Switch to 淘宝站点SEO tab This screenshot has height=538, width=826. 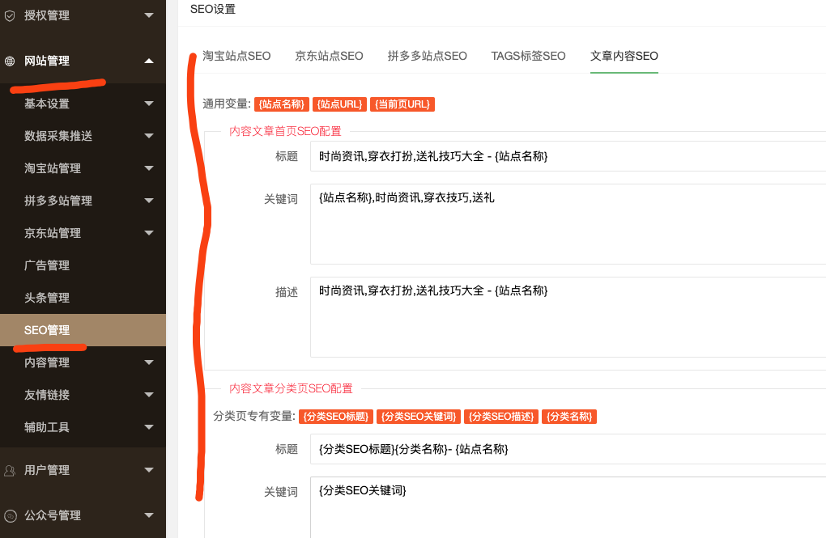pos(236,56)
